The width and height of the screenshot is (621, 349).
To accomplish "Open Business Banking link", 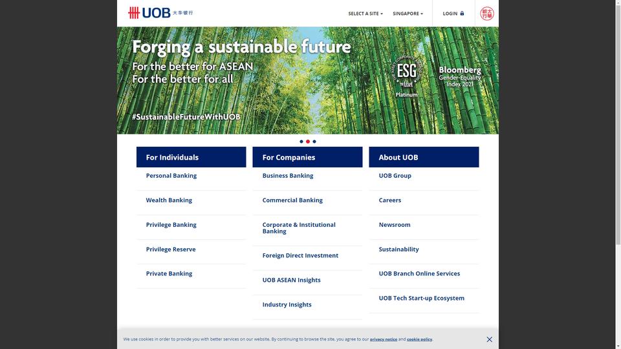I will point(287,176).
